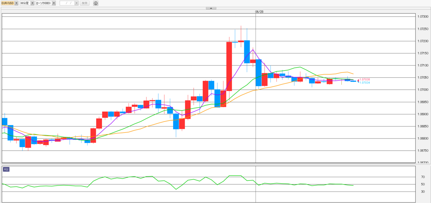
Task: Click the date input field
Action: click(68, 3)
